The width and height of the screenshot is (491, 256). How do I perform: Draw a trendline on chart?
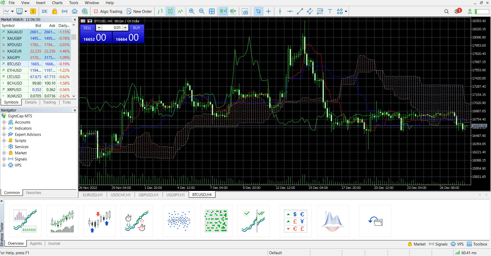click(300, 11)
